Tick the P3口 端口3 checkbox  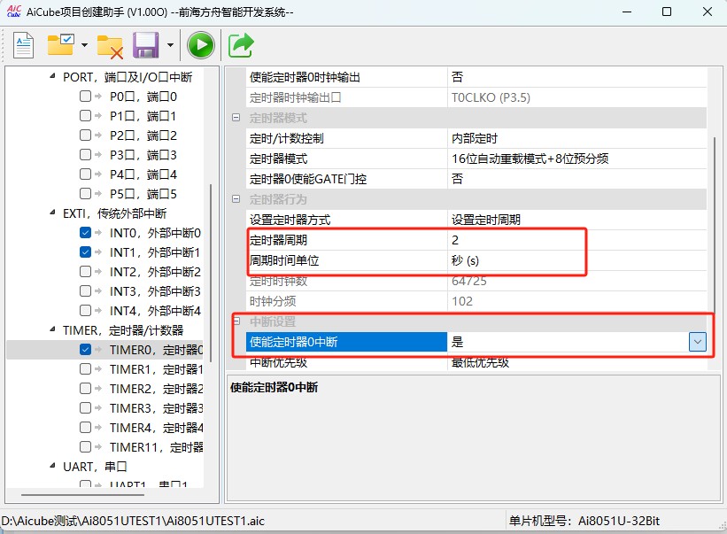point(85,154)
